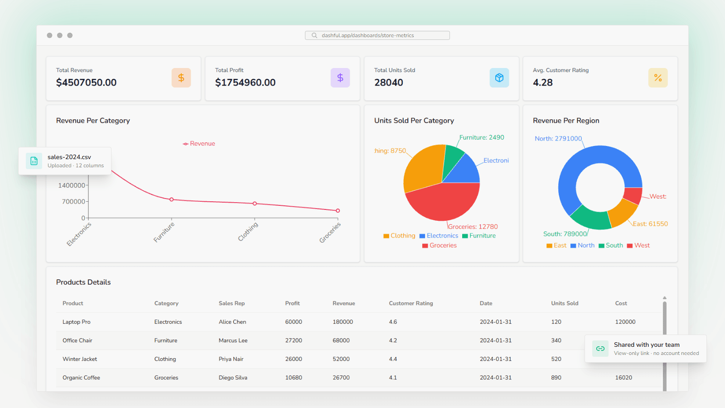Click the sales-2024.csv file icon
The image size is (725, 408).
34,161
